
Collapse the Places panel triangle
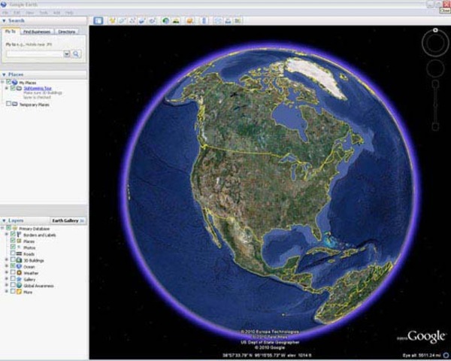coord(4,74)
